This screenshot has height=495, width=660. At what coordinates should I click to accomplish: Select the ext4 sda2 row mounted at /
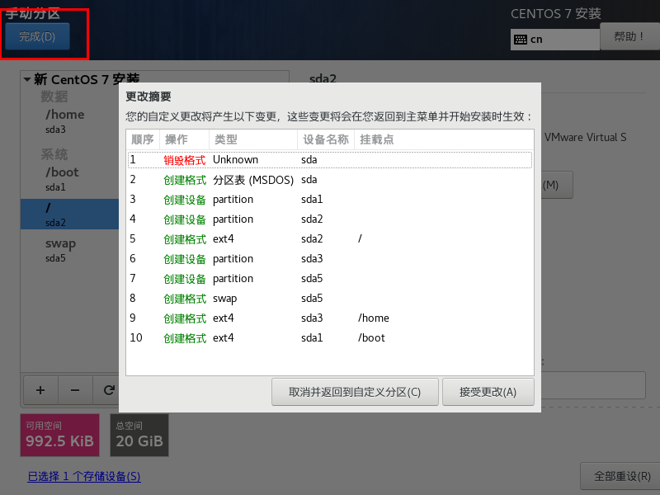coord(330,238)
